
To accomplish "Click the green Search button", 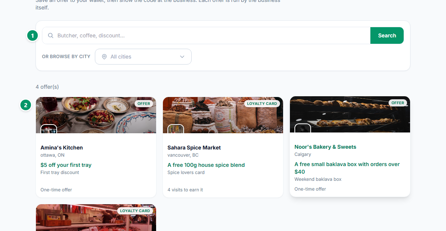I will click(387, 35).
